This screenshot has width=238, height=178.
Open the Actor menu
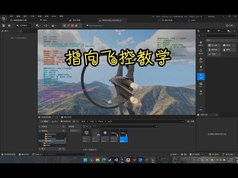[x=54, y=16]
